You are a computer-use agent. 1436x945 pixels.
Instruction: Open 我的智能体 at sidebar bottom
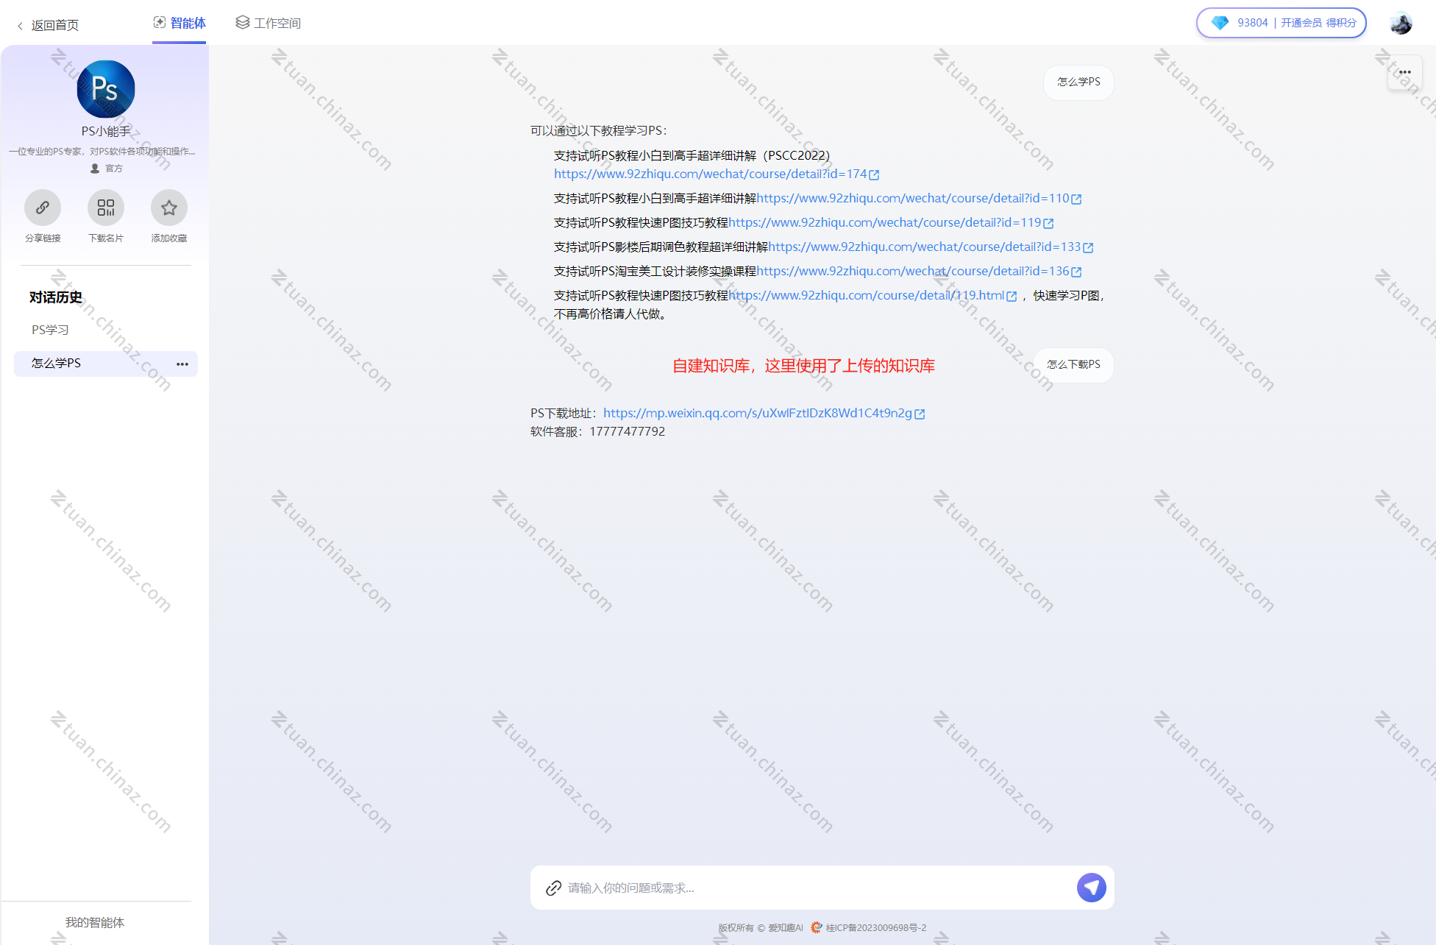(95, 922)
